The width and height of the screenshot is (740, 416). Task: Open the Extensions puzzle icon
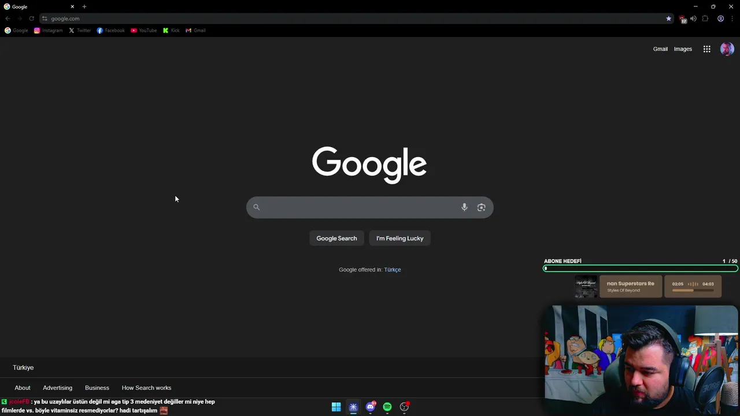pyautogui.click(x=705, y=18)
